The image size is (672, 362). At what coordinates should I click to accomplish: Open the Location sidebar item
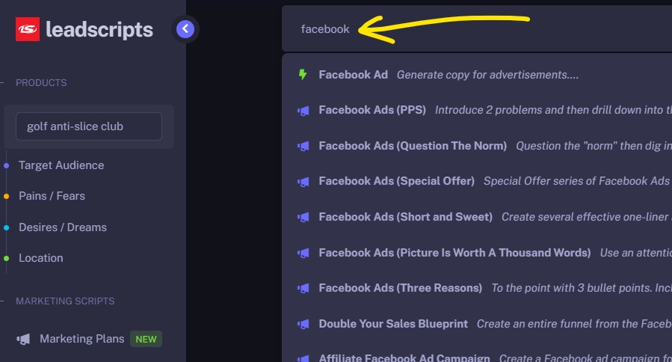click(x=40, y=258)
